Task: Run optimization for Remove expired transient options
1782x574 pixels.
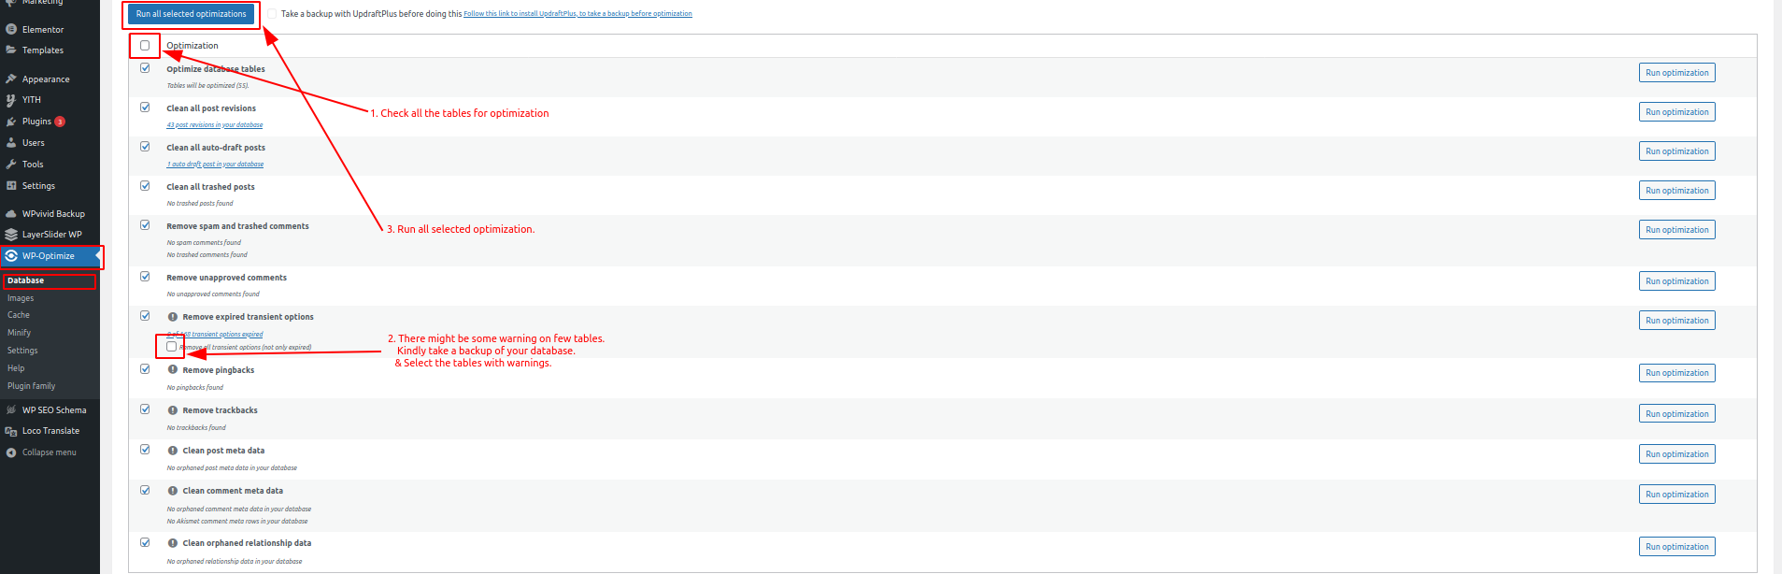Action: coord(1676,321)
